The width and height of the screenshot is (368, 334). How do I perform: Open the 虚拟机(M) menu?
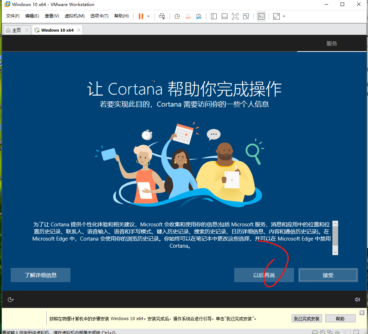coord(75,16)
